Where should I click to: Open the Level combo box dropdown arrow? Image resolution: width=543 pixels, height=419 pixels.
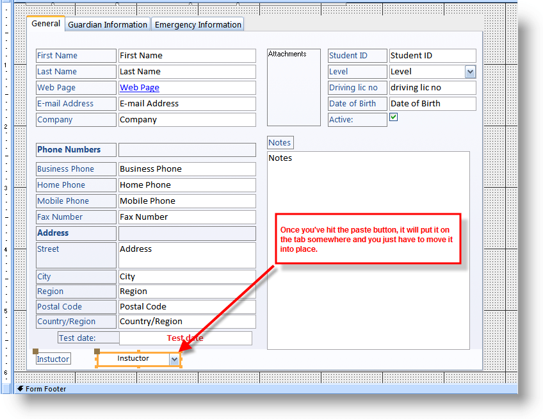coord(470,71)
